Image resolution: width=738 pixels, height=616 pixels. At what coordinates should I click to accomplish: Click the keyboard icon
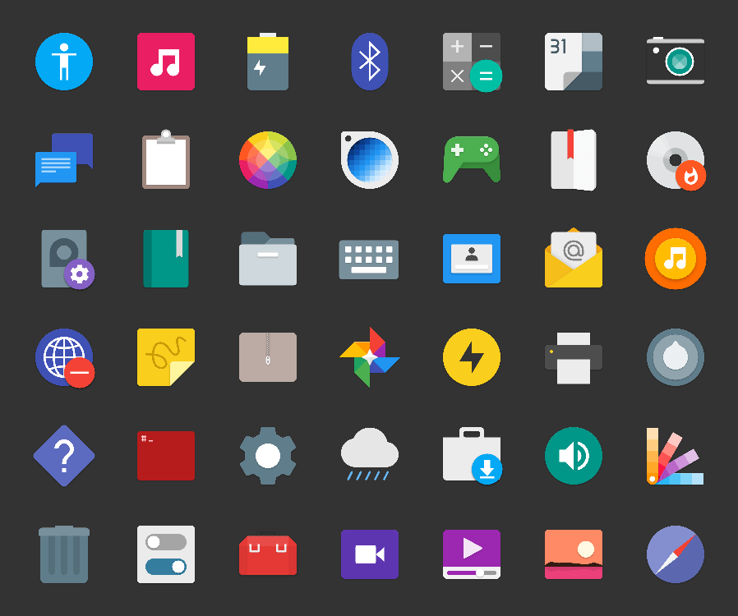coord(369,260)
